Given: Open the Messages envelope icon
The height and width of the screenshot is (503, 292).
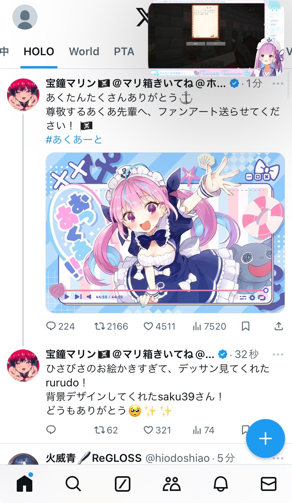Looking at the screenshot, I should 268,484.
